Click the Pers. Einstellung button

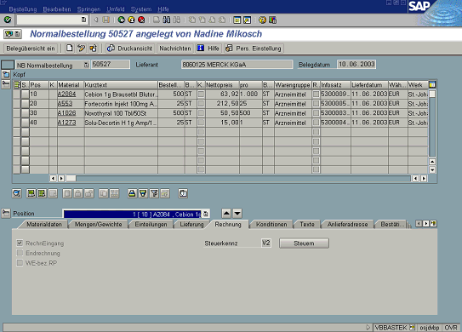pos(254,49)
